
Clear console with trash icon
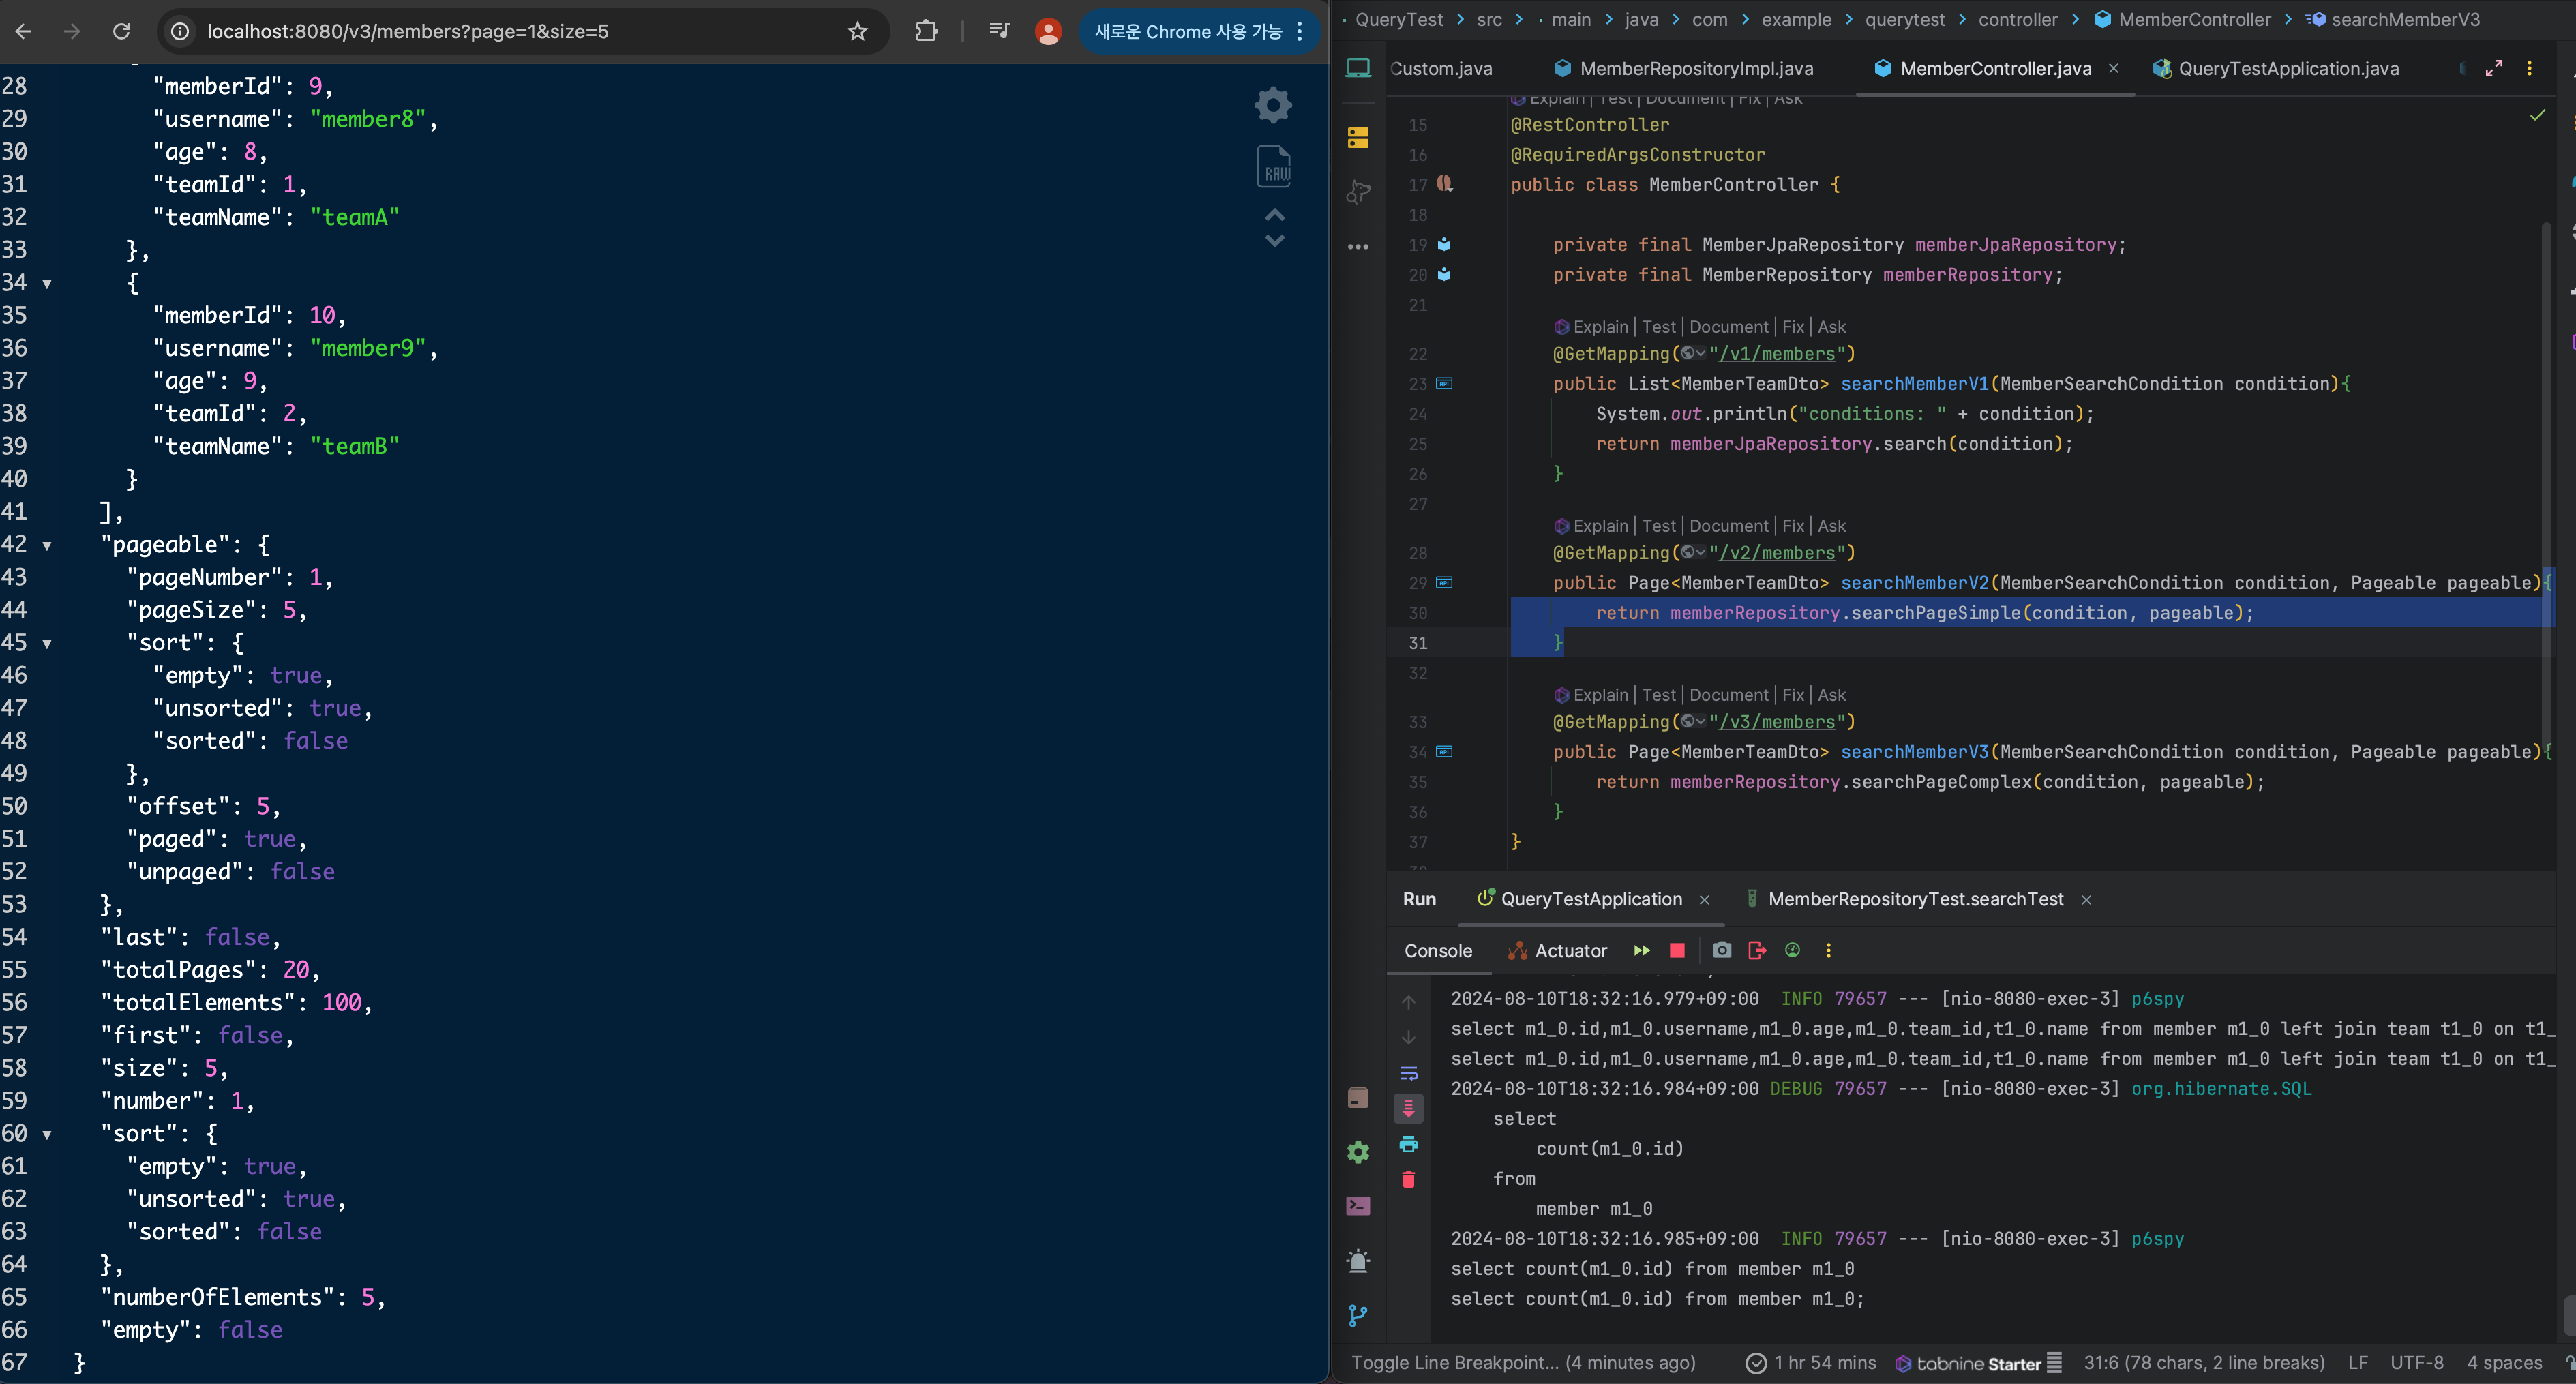click(1408, 1180)
